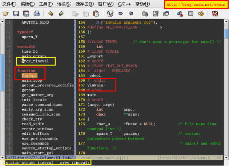
Task: Select the early_arg_scan tag
Action: click(x=37, y=109)
